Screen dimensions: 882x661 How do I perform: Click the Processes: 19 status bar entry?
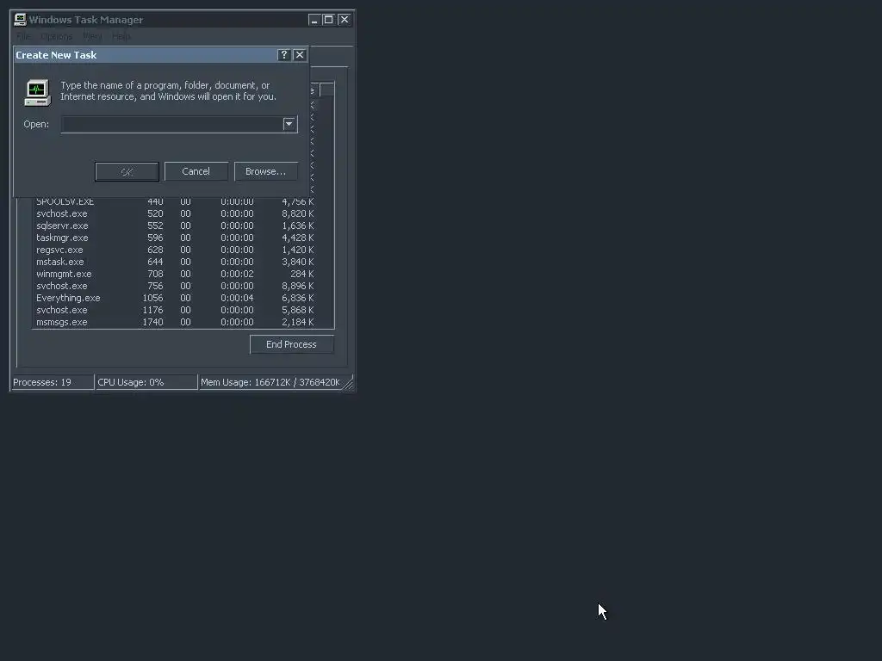click(x=53, y=382)
